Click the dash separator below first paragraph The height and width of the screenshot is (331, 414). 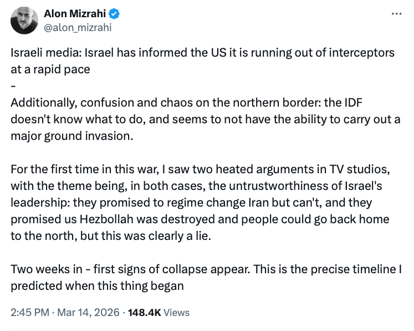pos(13,86)
